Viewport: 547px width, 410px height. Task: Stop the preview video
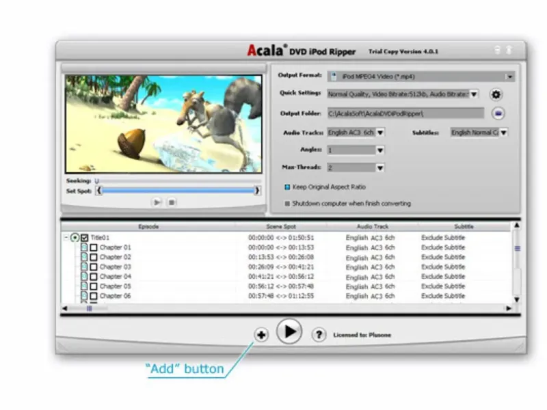(172, 202)
